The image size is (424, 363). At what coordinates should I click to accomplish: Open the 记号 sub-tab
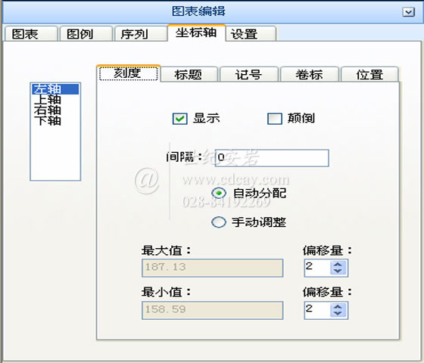249,74
